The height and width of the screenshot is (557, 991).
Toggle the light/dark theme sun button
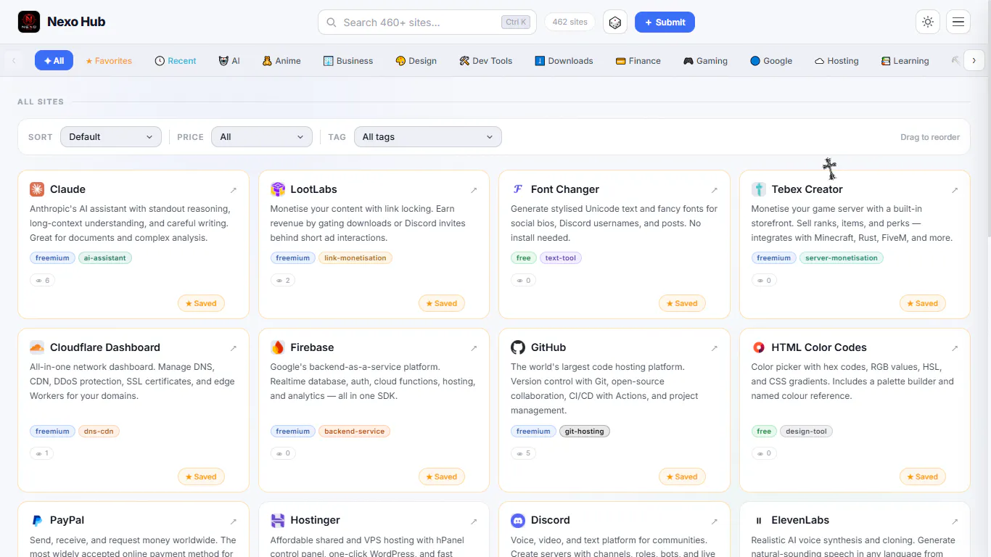click(928, 22)
